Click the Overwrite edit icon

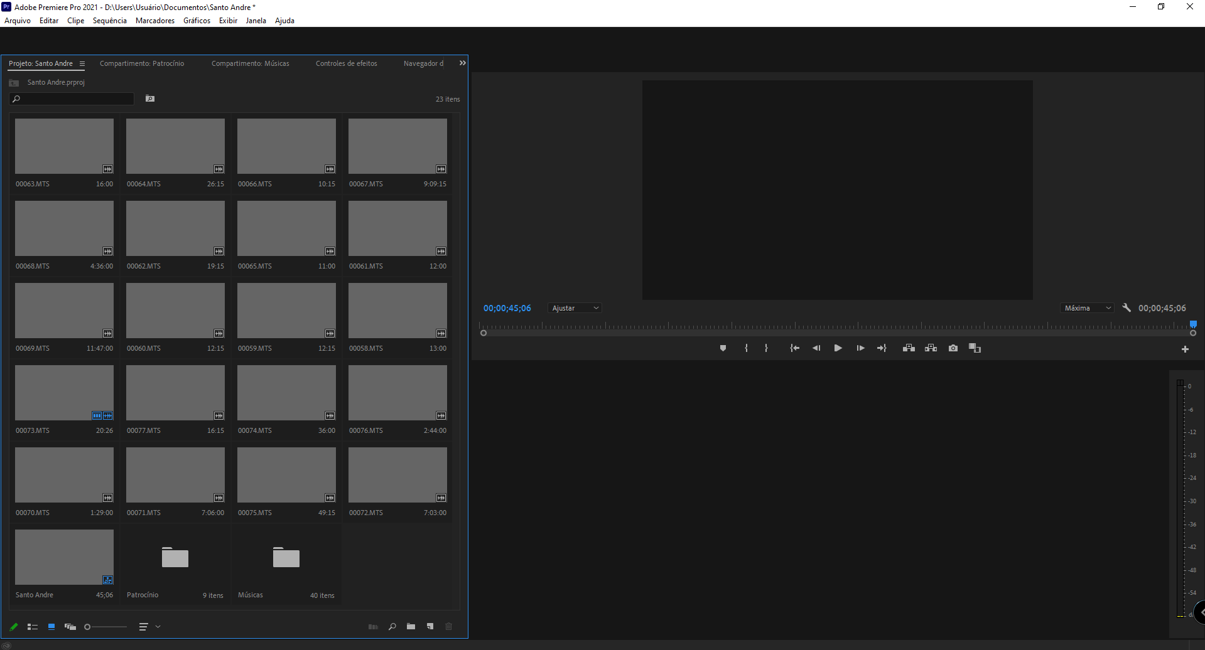[x=931, y=348]
